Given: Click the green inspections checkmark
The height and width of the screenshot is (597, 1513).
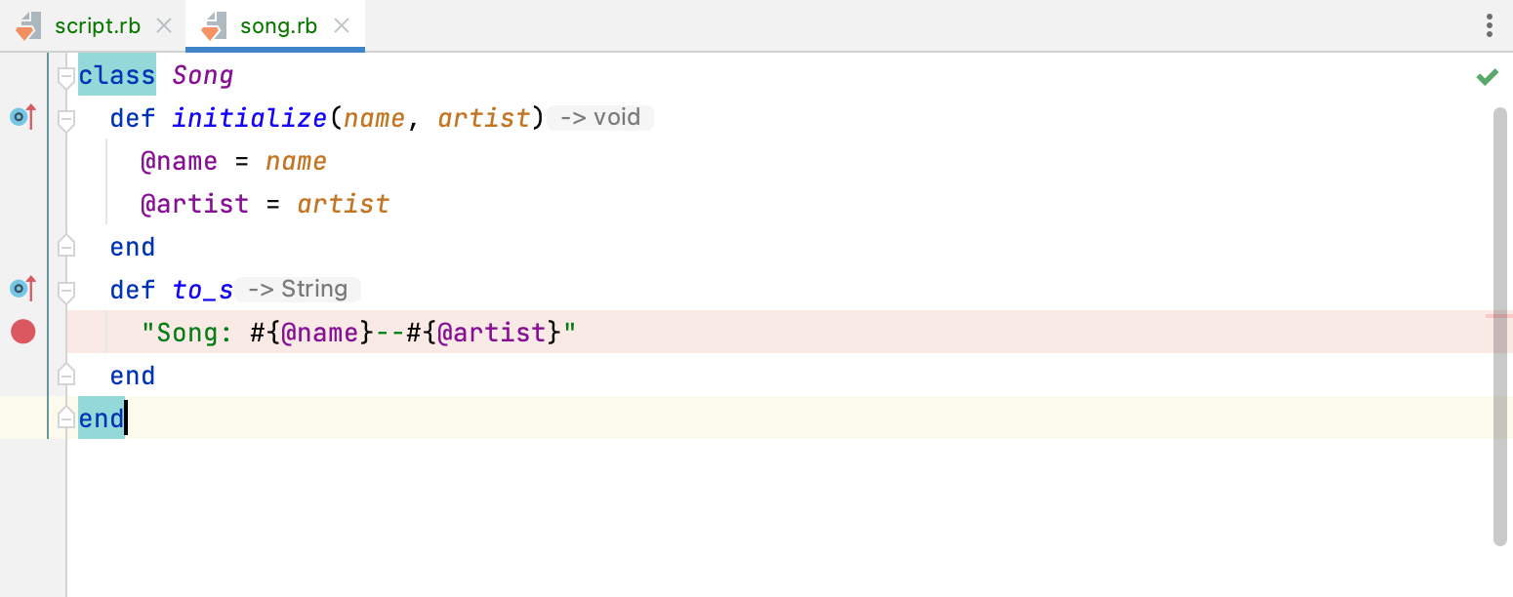Looking at the screenshot, I should coord(1488,74).
